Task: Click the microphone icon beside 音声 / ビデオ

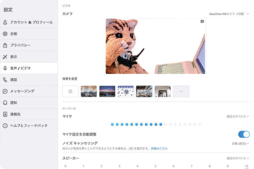Action: click(5, 68)
